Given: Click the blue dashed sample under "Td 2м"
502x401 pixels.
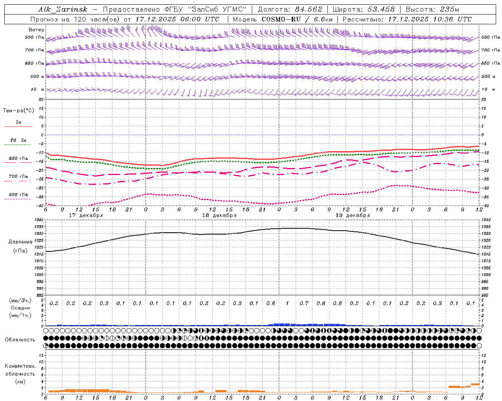Looking at the screenshot, I should pos(18,145).
